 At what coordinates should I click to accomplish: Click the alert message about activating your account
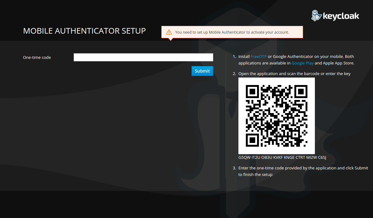tap(232, 32)
